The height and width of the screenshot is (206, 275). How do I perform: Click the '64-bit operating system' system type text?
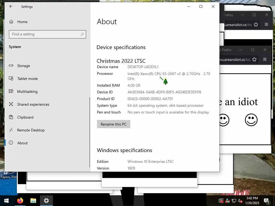tap(165, 105)
